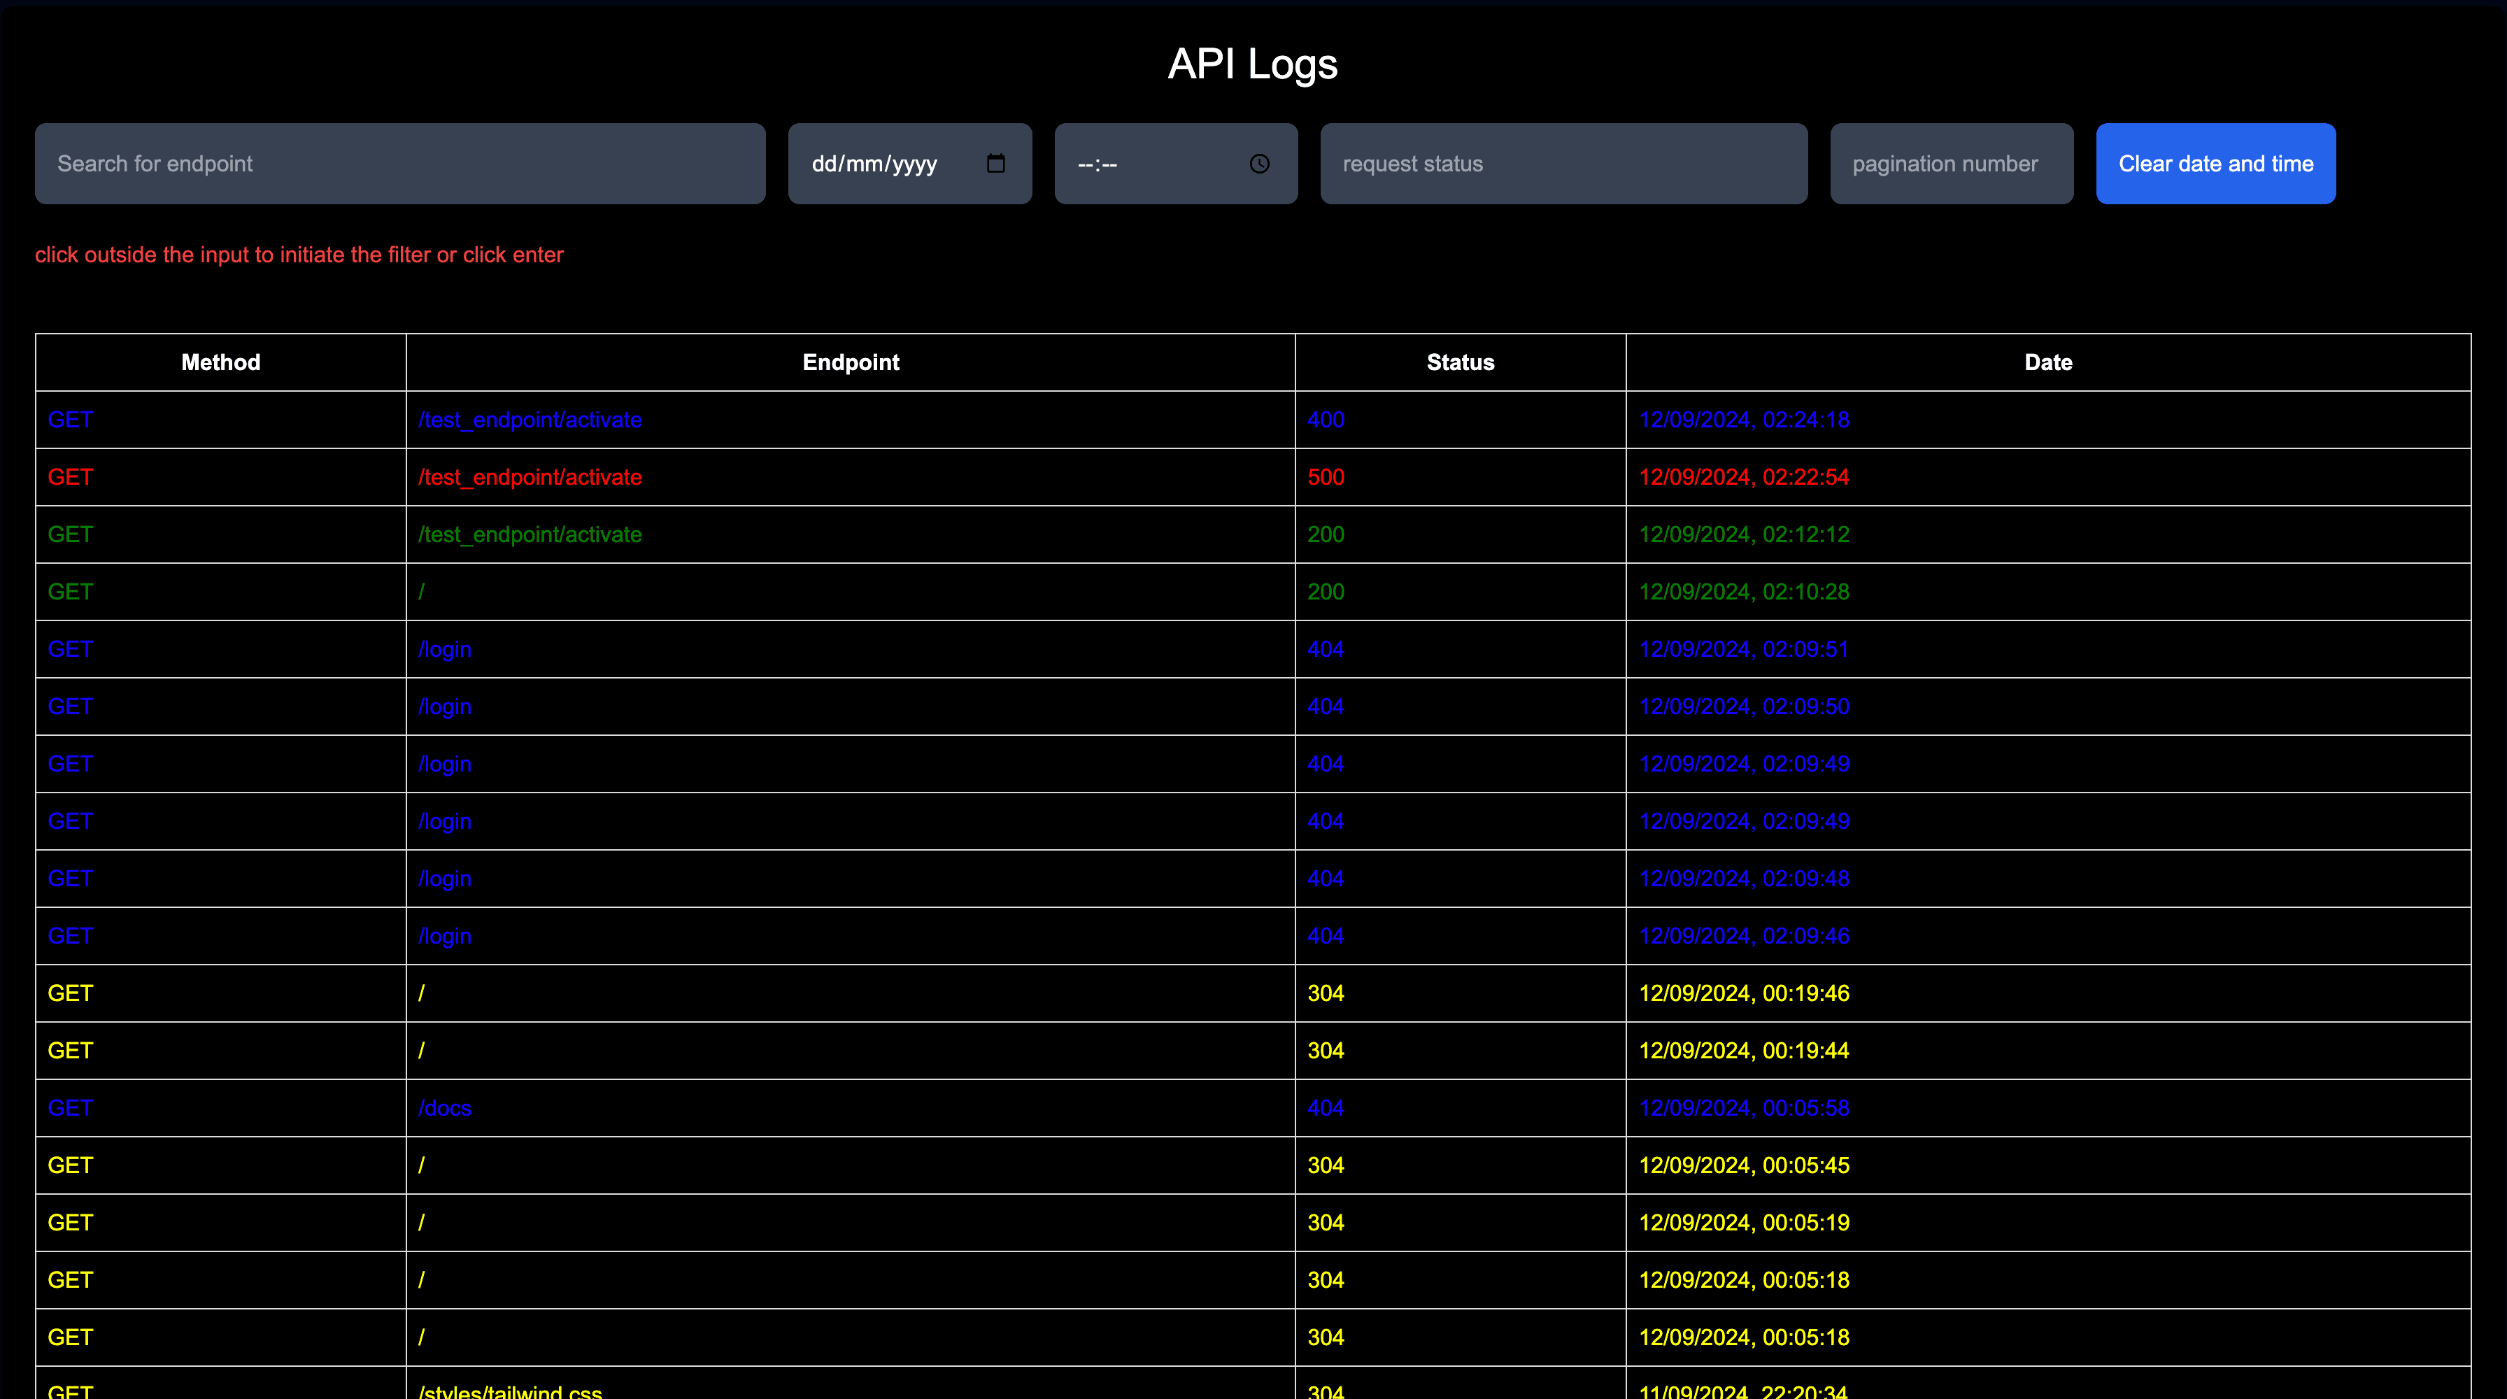Screen dimensions: 2507x1399
Task: Click the /styles/tailwind.css endpoint
Action: pos(510,1390)
